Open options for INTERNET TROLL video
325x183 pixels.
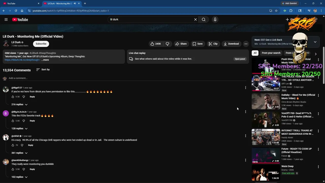point(318,131)
